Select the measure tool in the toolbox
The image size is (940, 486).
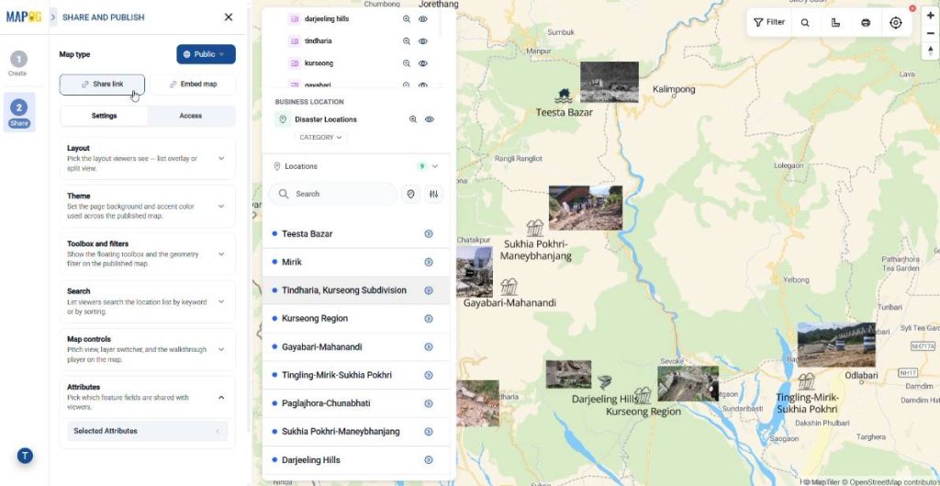pos(835,22)
